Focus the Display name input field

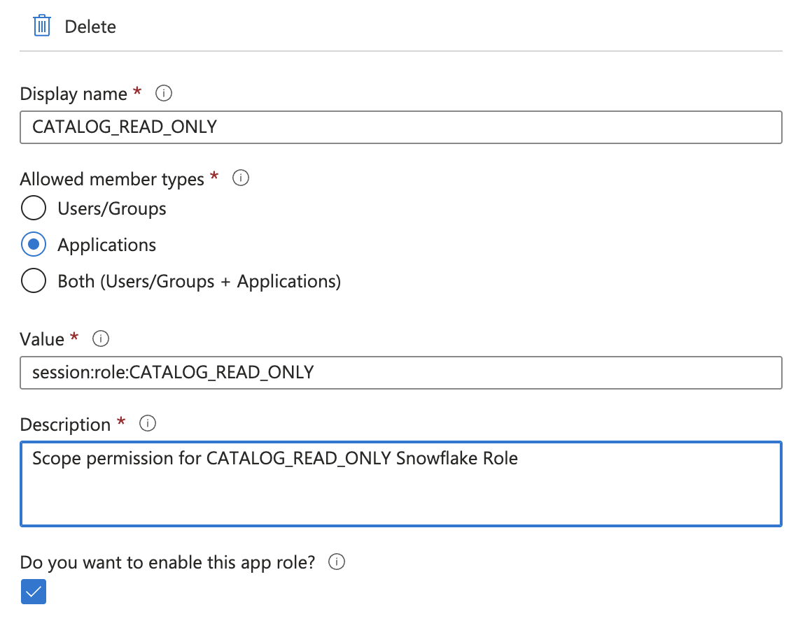400,127
